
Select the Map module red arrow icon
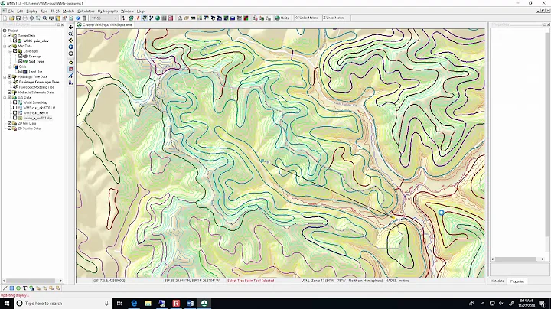click(138, 18)
